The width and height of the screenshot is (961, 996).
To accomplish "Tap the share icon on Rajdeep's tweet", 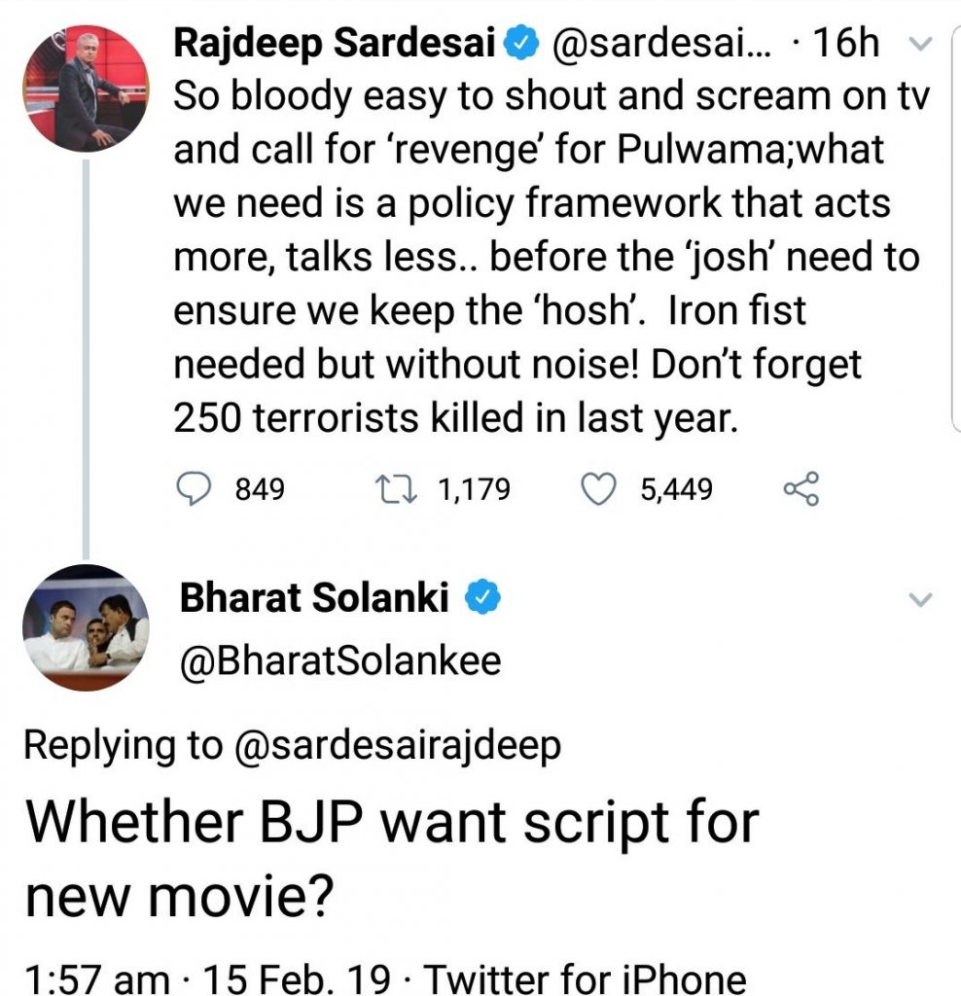I will 801,488.
